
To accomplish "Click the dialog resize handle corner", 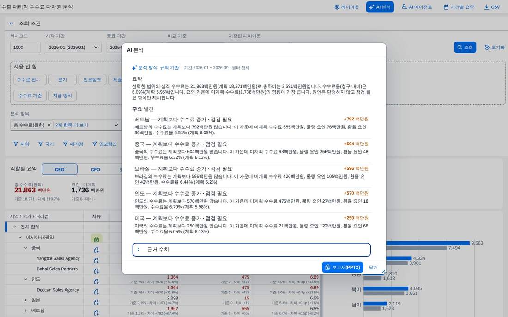I will coord(383,271).
